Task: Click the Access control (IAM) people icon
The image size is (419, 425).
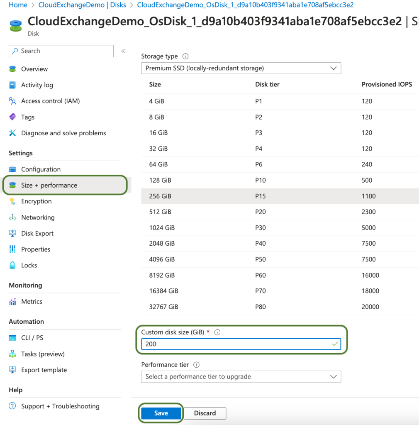Action: point(12,101)
